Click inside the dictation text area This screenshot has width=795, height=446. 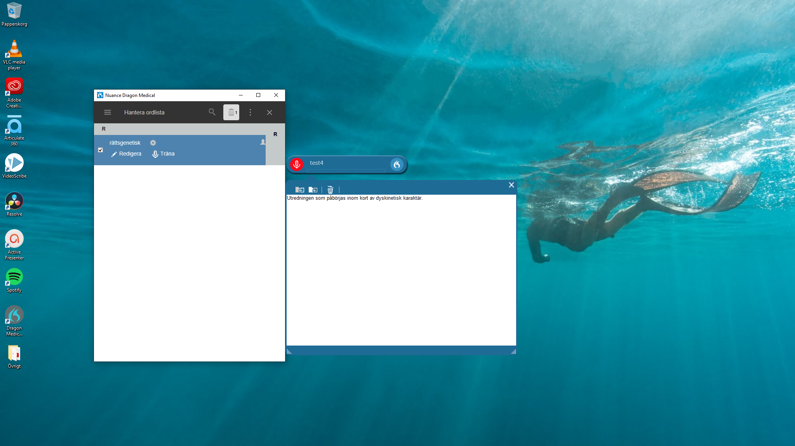(401, 271)
